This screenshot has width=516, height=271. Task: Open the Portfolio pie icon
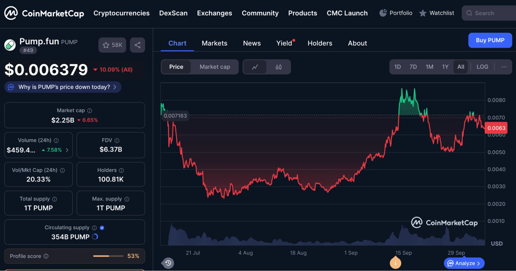pos(383,13)
